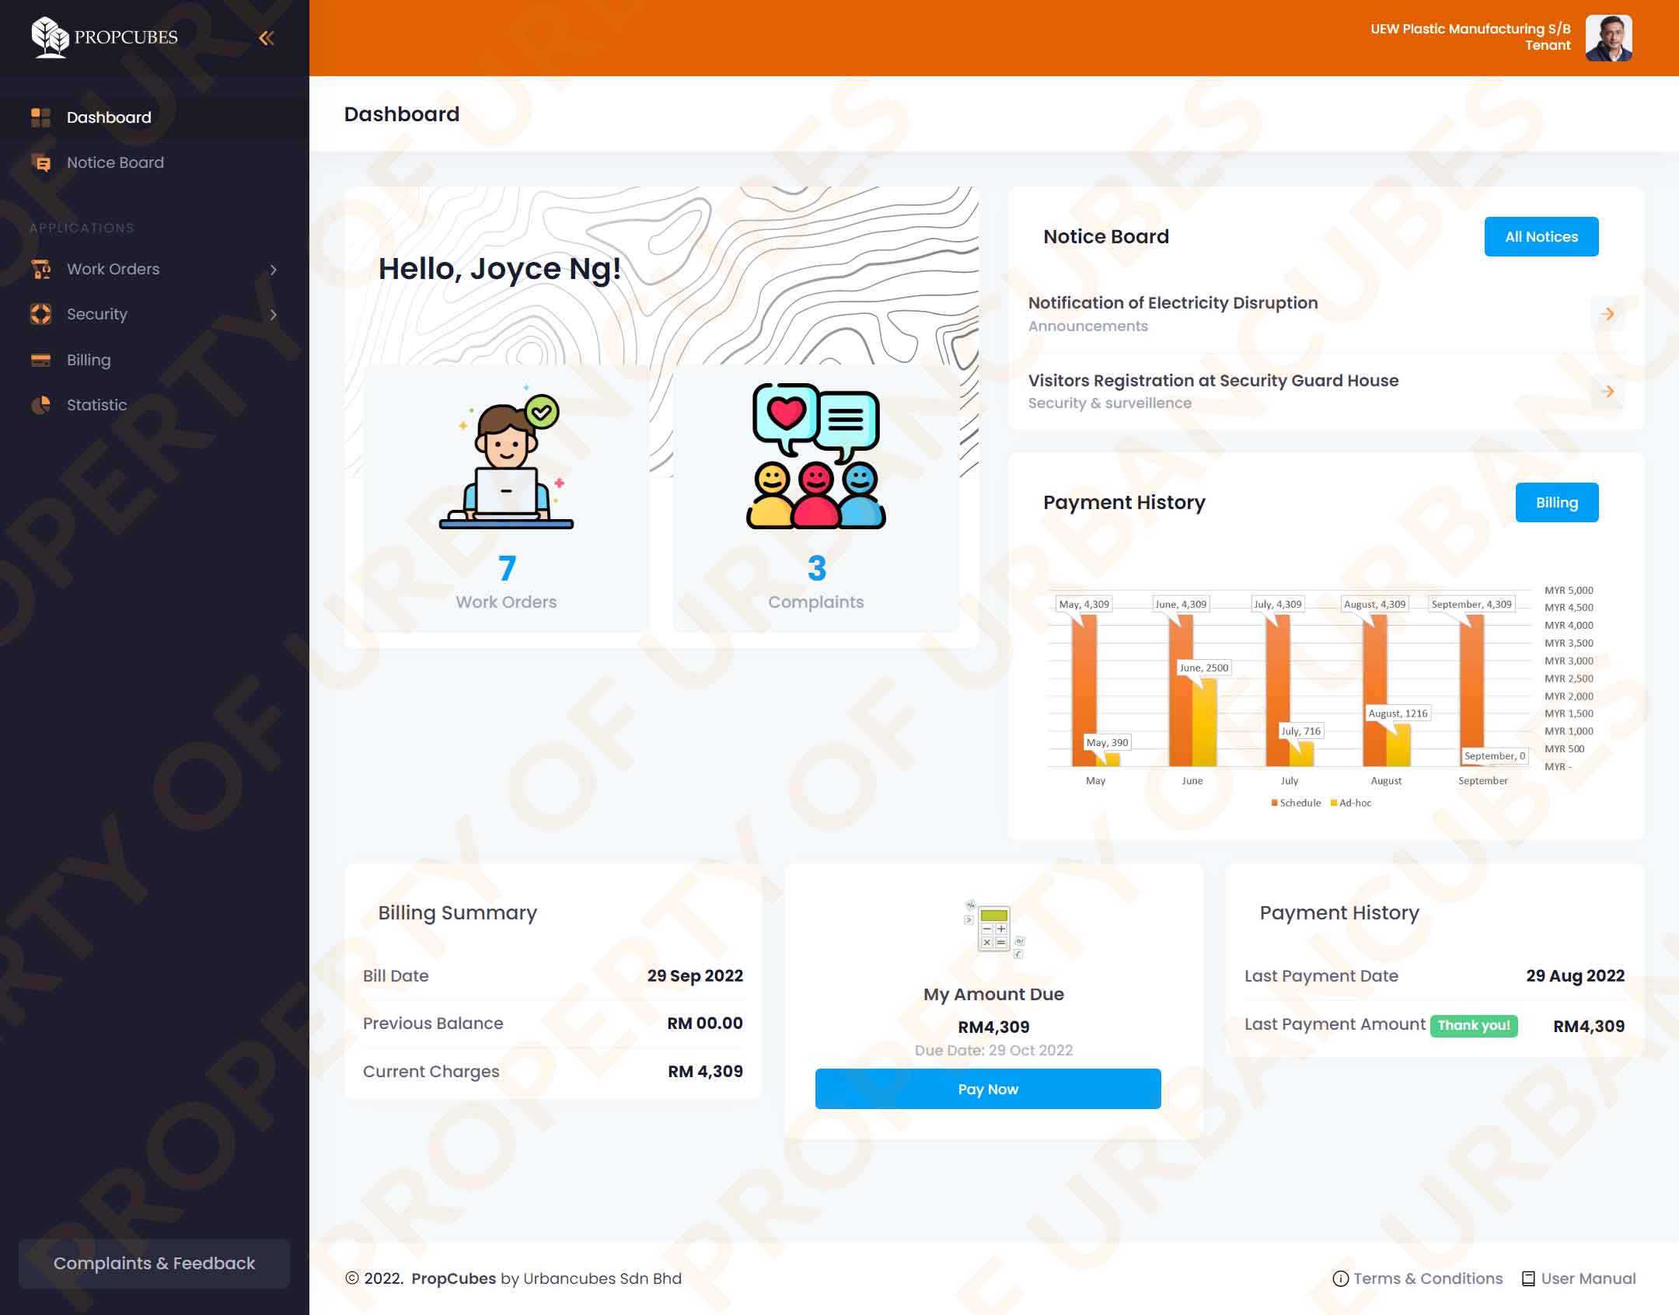Go to the Dashboard menu item
1679x1315 pixels.
(x=109, y=117)
